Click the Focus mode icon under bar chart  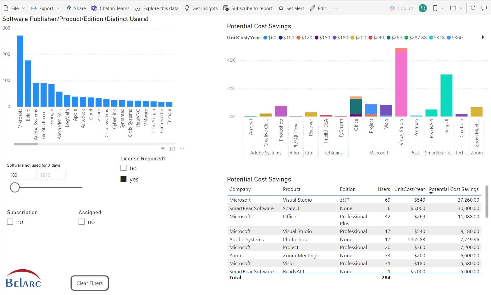point(172,149)
